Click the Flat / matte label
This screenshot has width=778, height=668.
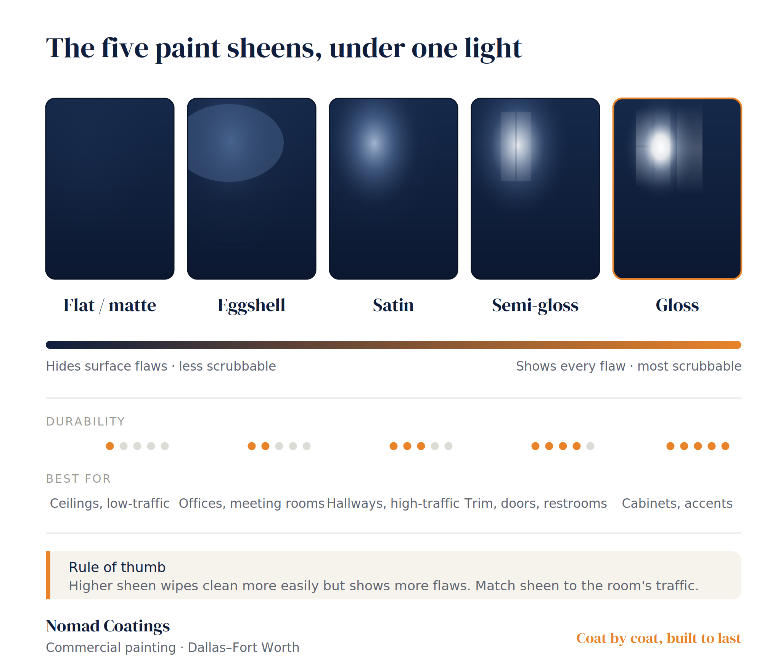pyautogui.click(x=110, y=305)
